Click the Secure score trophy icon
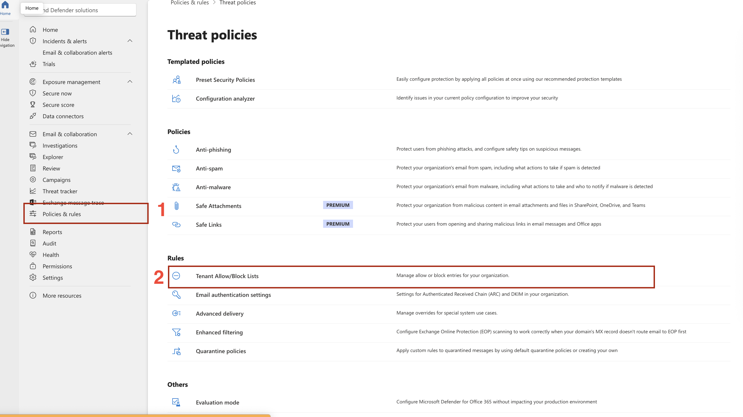 point(33,104)
